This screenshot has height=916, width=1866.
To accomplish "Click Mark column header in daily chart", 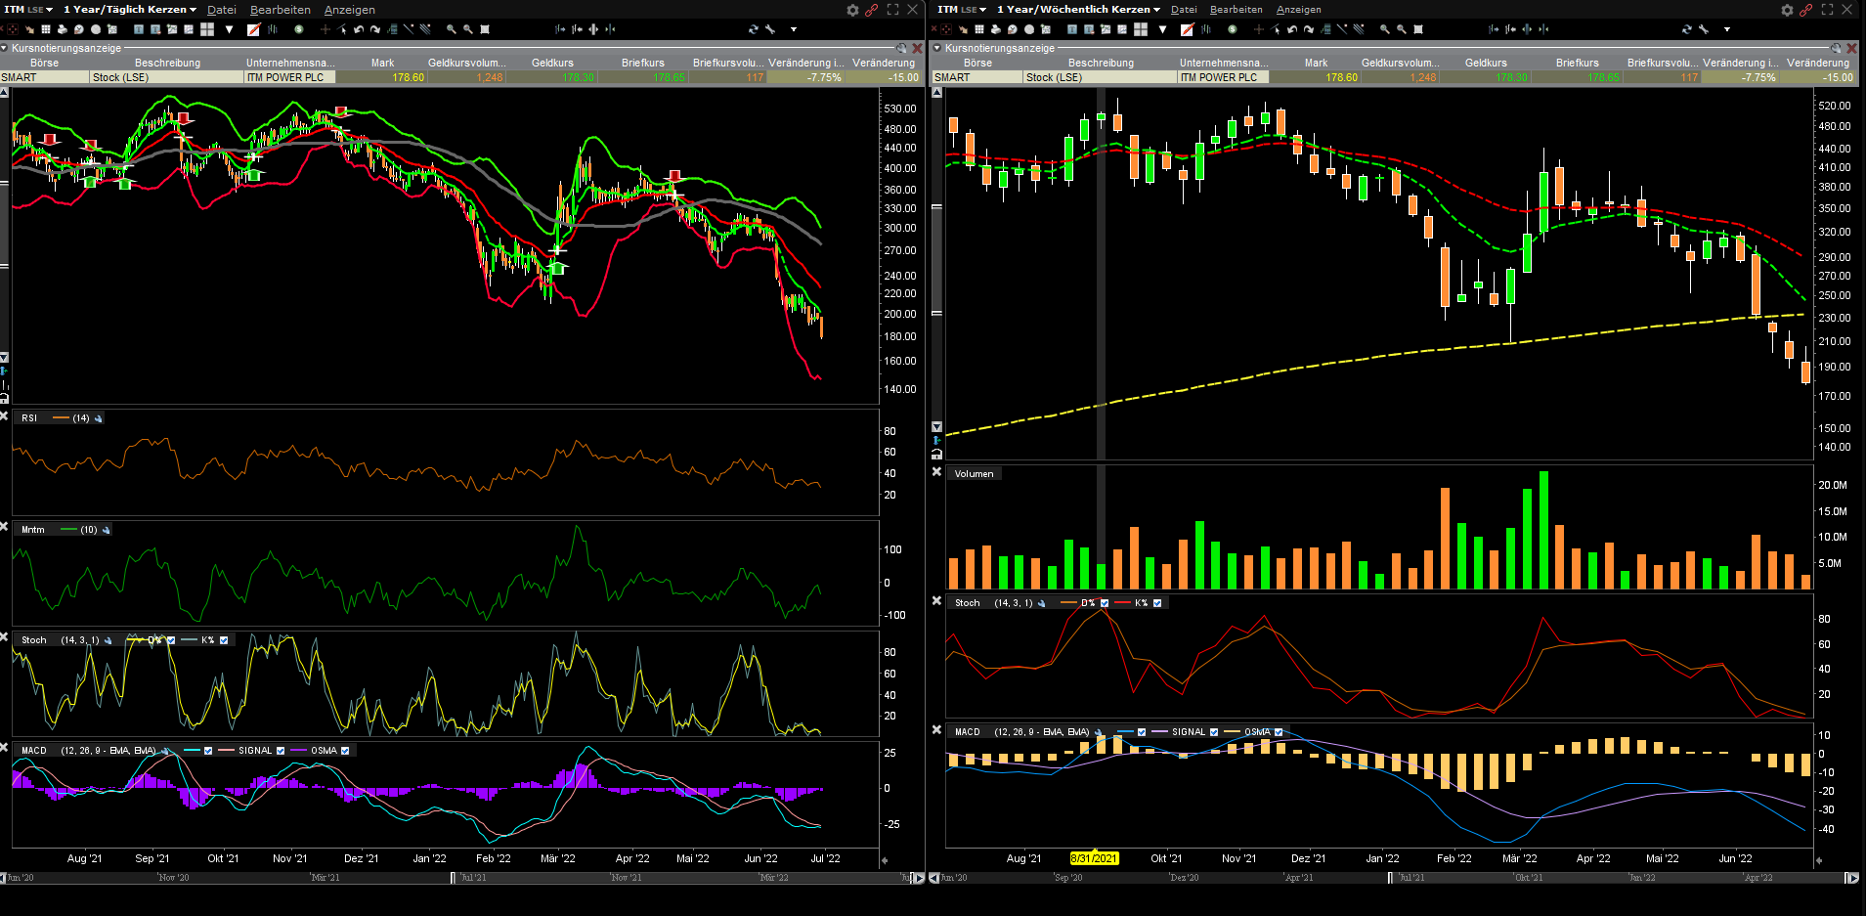I will coord(382,63).
